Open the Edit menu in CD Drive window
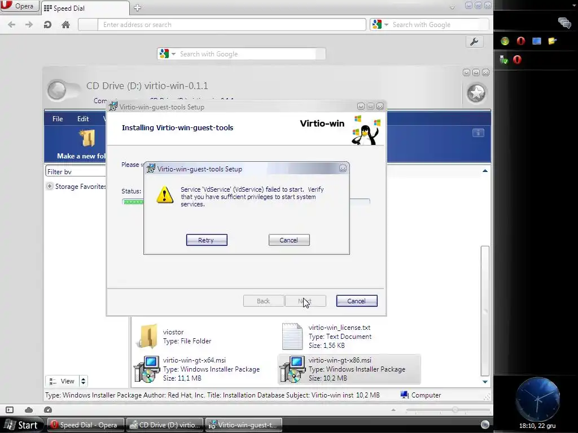This screenshot has width=578, height=433. click(x=83, y=119)
